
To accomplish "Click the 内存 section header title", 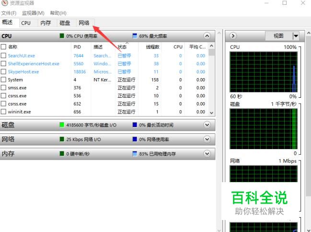I will [8, 153].
